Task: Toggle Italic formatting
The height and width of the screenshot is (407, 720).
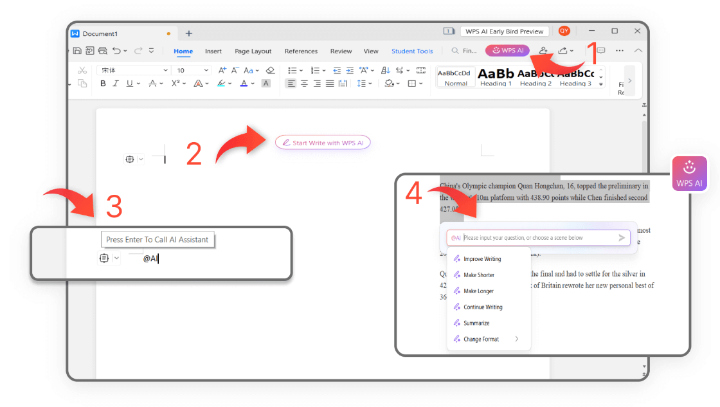Action: [x=116, y=83]
